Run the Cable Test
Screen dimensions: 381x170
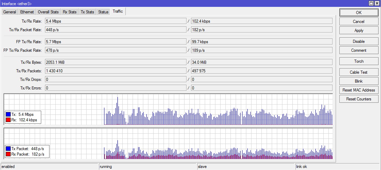(x=358, y=72)
